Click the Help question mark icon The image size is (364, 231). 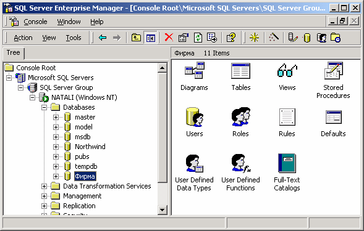(231, 38)
